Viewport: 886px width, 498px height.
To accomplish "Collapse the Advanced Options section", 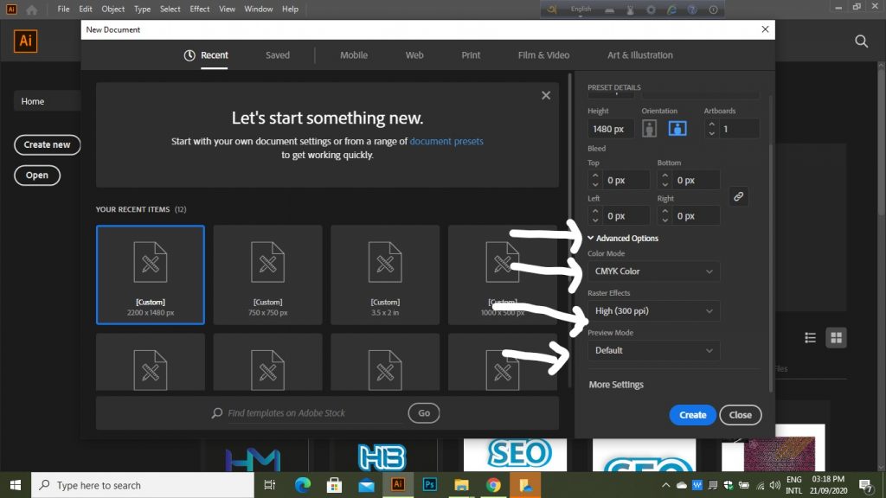I will [x=623, y=239].
